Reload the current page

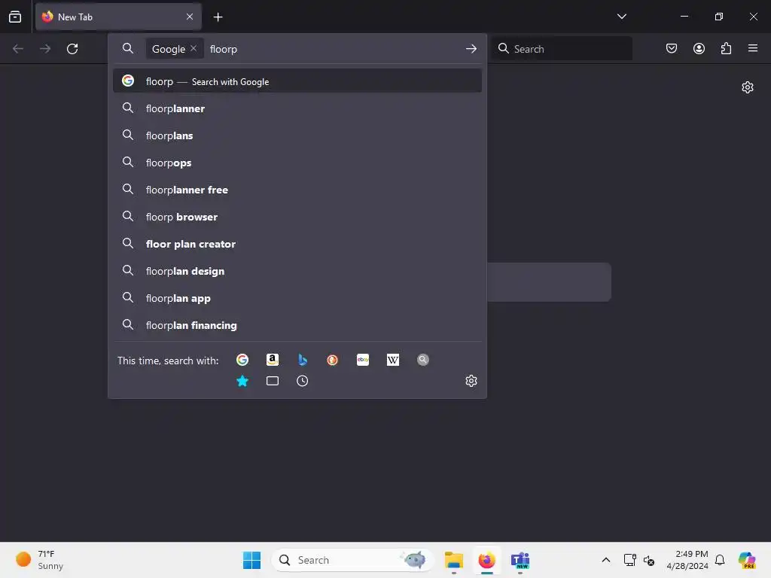click(72, 49)
